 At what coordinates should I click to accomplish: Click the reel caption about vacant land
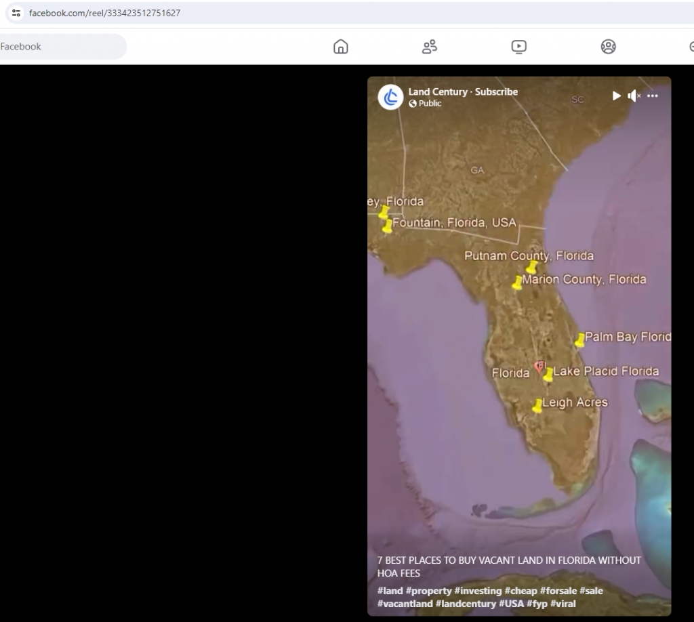(508, 566)
